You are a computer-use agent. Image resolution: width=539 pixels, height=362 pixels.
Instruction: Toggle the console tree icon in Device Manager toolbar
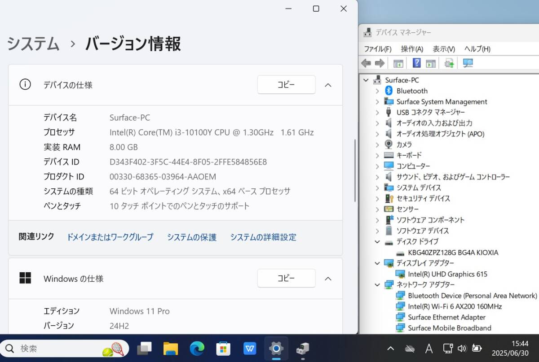click(x=398, y=63)
